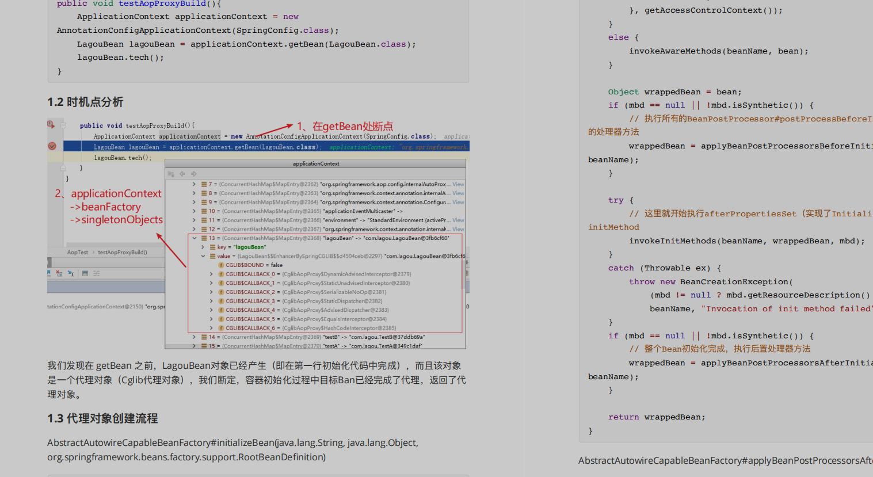Viewport: 873px width, 477px height.
Task: Click the list icon of entry 14 testB
Action: 204,337
